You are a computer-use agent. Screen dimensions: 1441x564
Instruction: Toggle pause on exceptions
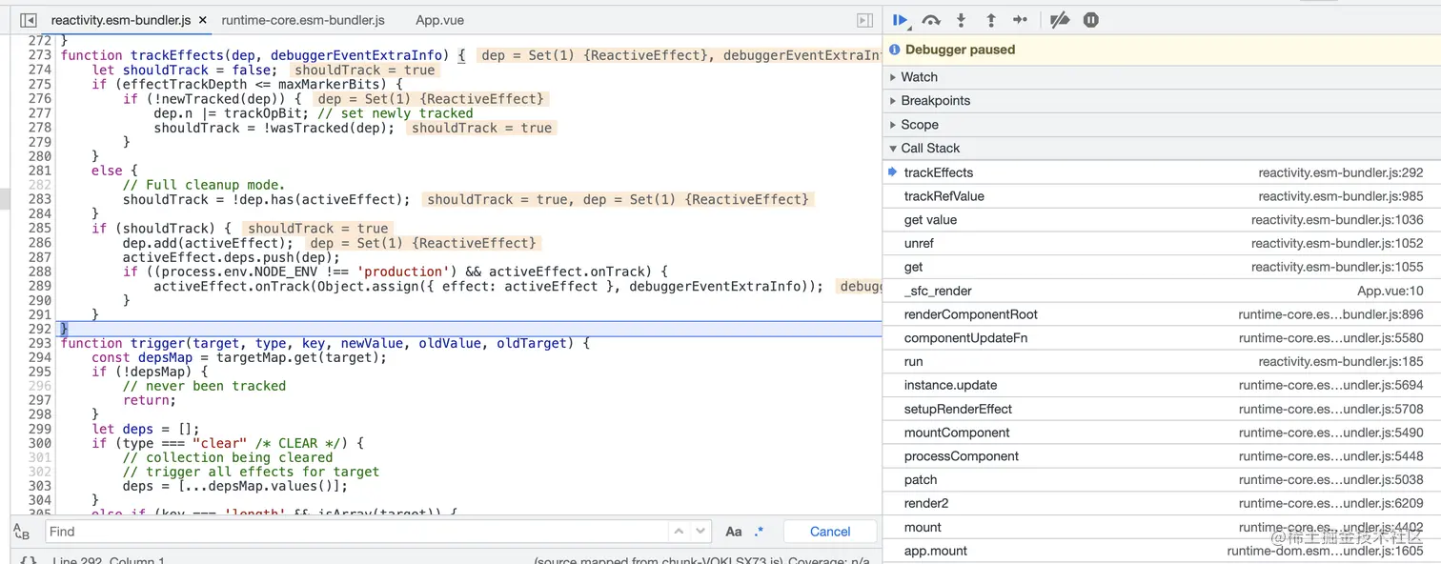[x=1091, y=20]
